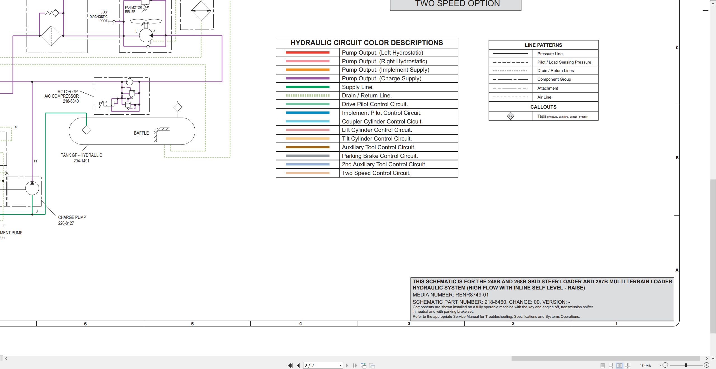
Task: Click the 'Implement Pilot Control Circuit.' legend text
Action: tap(381, 113)
